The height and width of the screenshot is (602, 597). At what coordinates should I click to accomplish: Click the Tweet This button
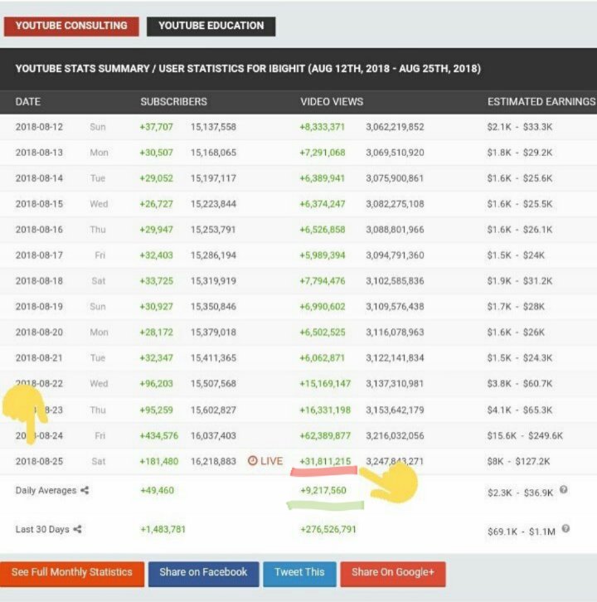pyautogui.click(x=299, y=574)
